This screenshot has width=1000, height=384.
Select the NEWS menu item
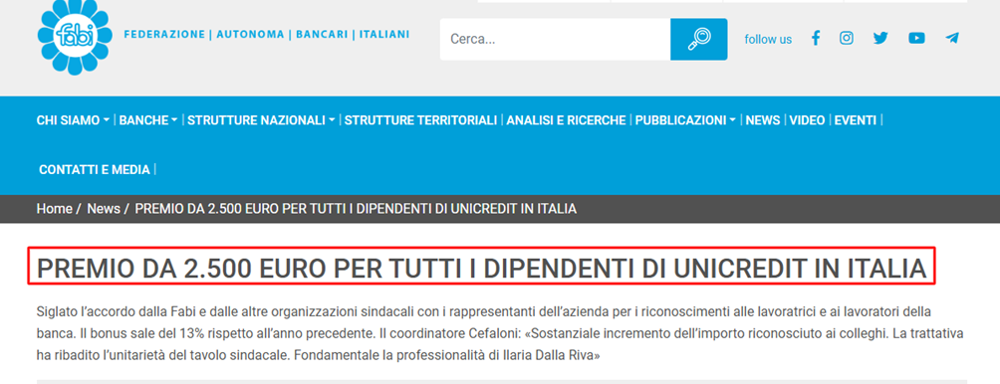(x=763, y=120)
